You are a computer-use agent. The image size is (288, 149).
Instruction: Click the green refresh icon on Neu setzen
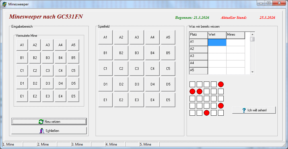(41, 122)
